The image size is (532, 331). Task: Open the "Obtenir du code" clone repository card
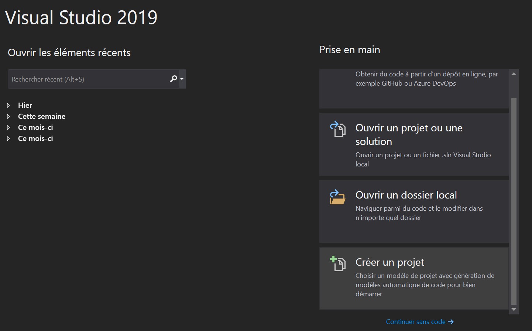413,88
